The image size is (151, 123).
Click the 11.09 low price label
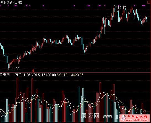15,69
